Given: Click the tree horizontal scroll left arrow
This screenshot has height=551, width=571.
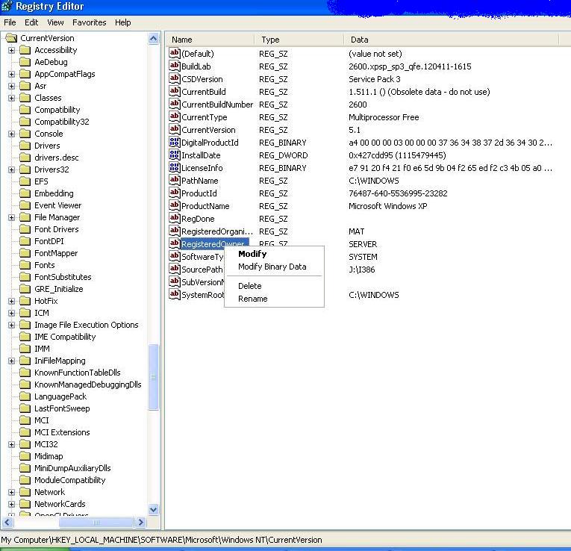Looking at the screenshot, I should coord(7,522).
